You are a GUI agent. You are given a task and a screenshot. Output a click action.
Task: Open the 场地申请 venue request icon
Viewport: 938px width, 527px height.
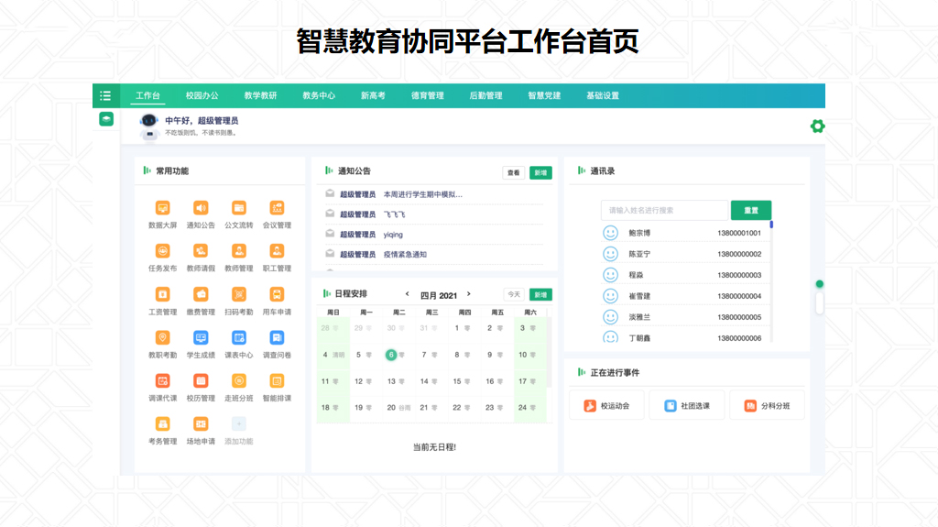click(x=201, y=423)
